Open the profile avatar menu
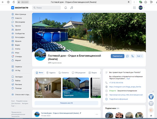The height and width of the screenshot is (119, 157). point(141,8)
